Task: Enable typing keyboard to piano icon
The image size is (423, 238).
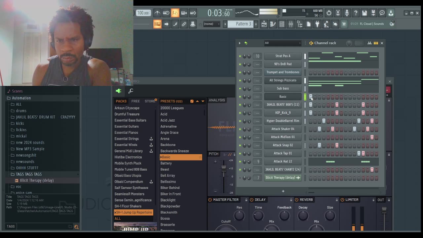Action: (x=157, y=24)
